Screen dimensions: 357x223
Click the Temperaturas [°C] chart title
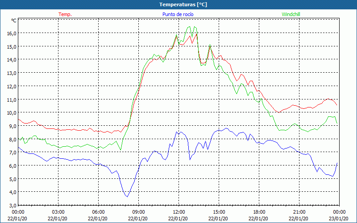point(183,4)
